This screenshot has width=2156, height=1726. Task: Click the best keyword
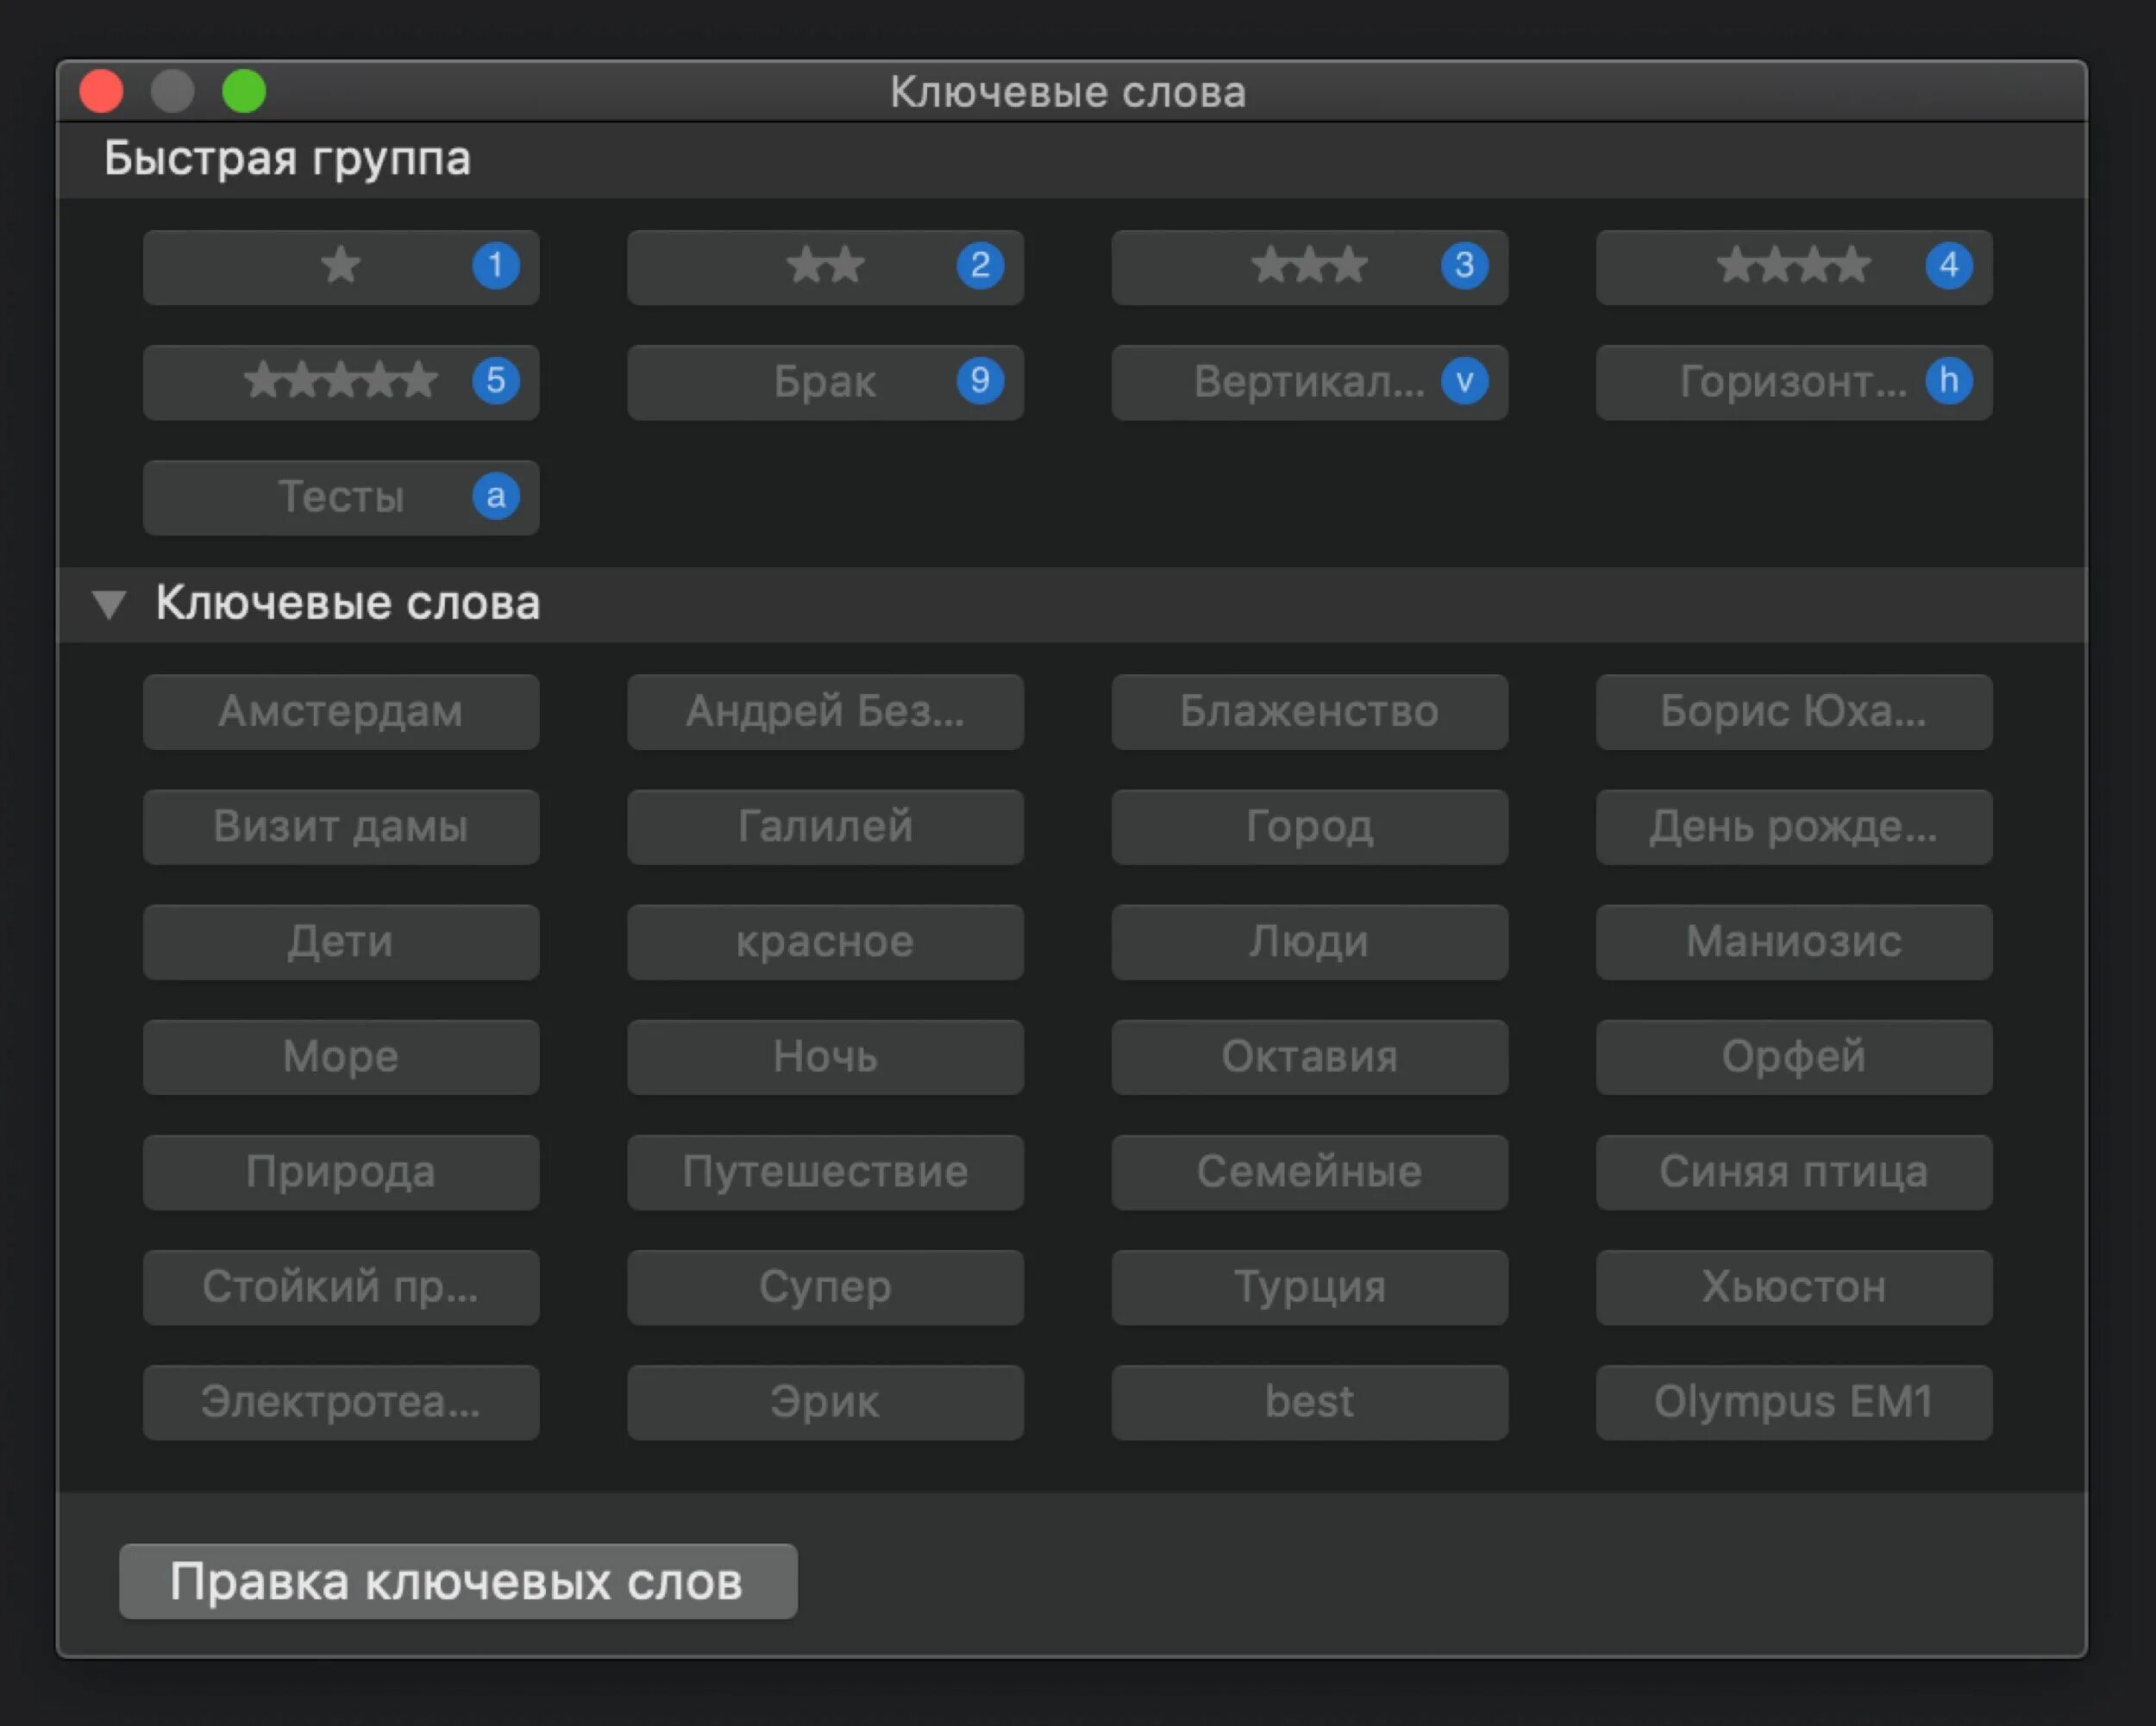[1309, 1402]
